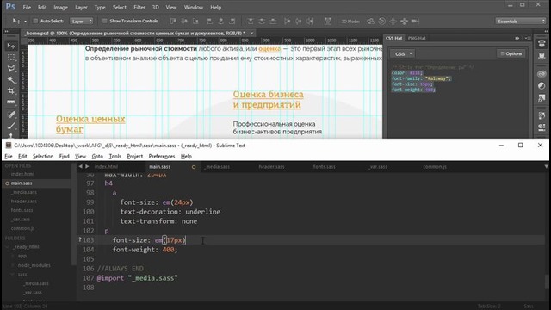The width and height of the screenshot is (551, 310).
Task: Click the Auto-Align Layers icon
Action: tap(327, 21)
